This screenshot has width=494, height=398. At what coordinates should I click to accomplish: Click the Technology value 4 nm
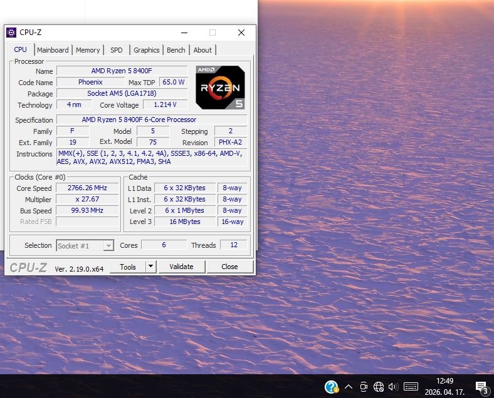(74, 105)
